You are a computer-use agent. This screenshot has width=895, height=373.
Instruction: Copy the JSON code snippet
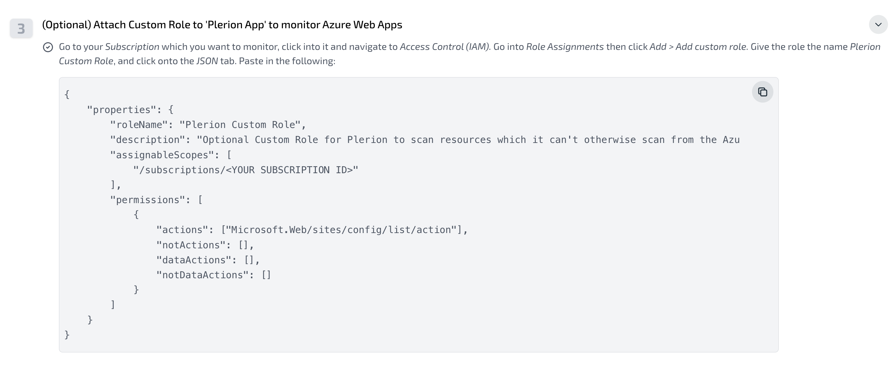(762, 92)
